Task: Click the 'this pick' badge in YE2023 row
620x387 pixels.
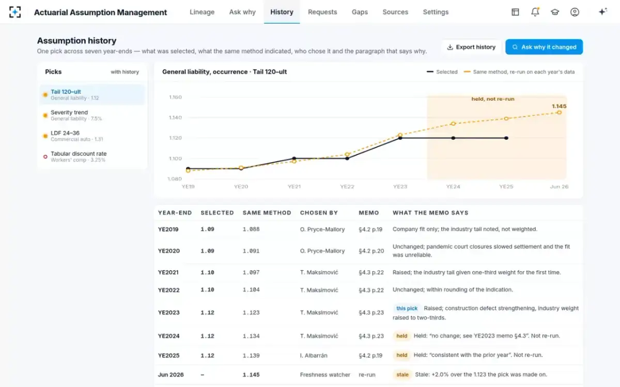Action: coord(407,309)
